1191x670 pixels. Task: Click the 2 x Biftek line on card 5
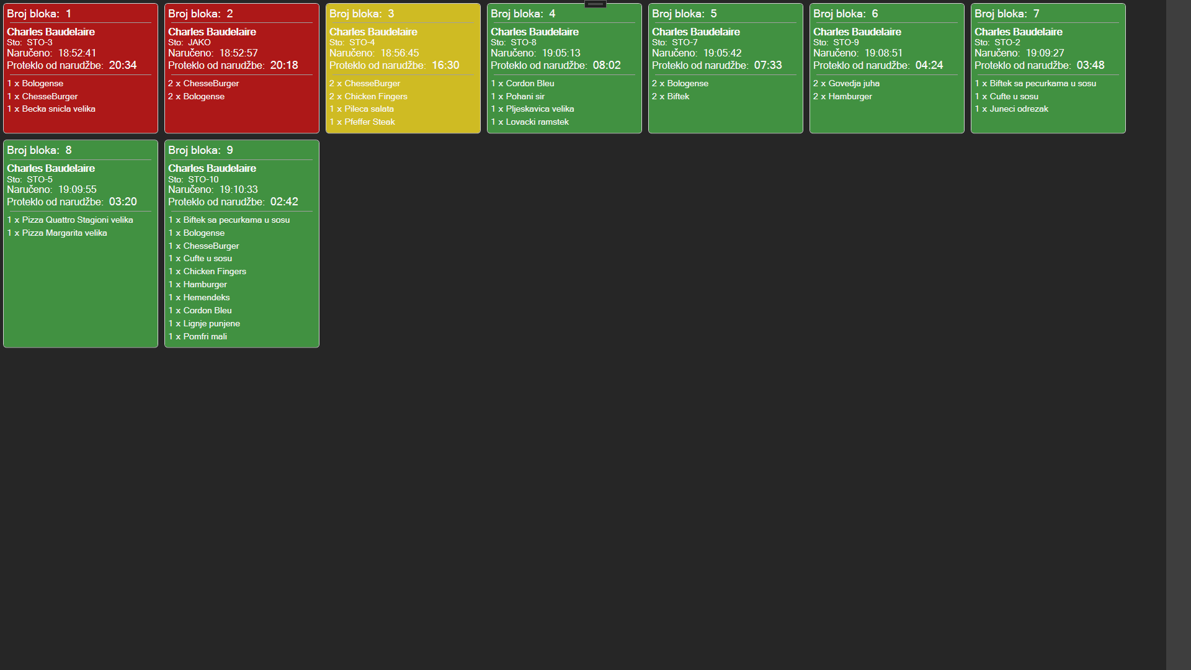tap(670, 96)
